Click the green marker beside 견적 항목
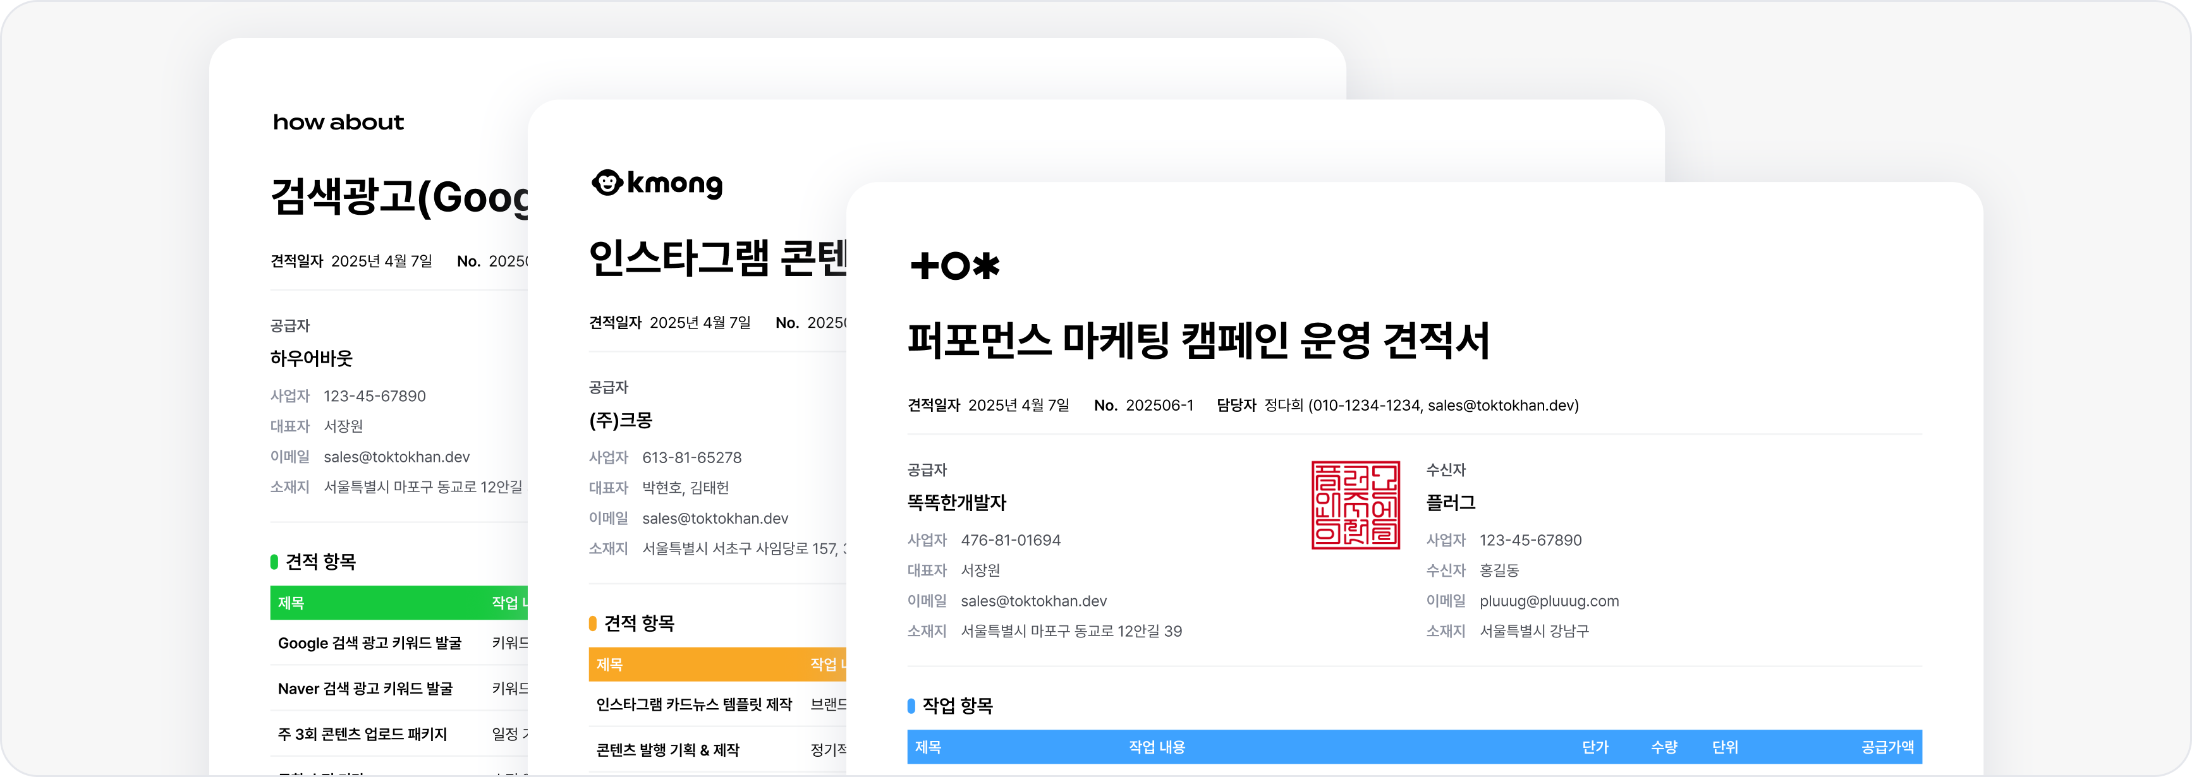2192x777 pixels. pyautogui.click(x=274, y=562)
